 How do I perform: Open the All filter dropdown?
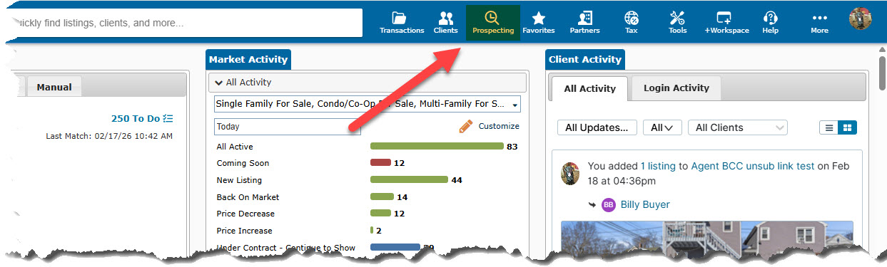662,127
